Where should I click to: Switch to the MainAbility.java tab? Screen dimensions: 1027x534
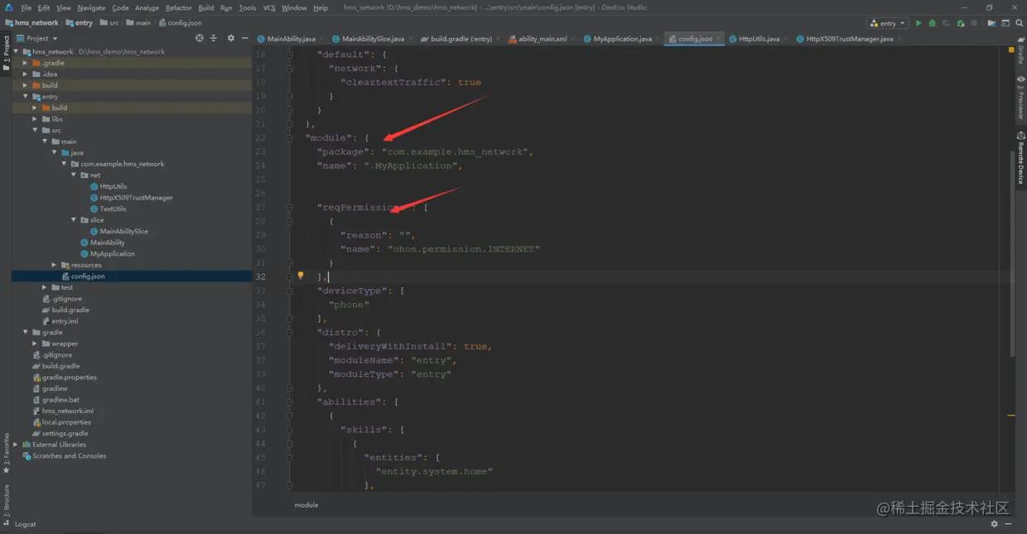pos(290,38)
